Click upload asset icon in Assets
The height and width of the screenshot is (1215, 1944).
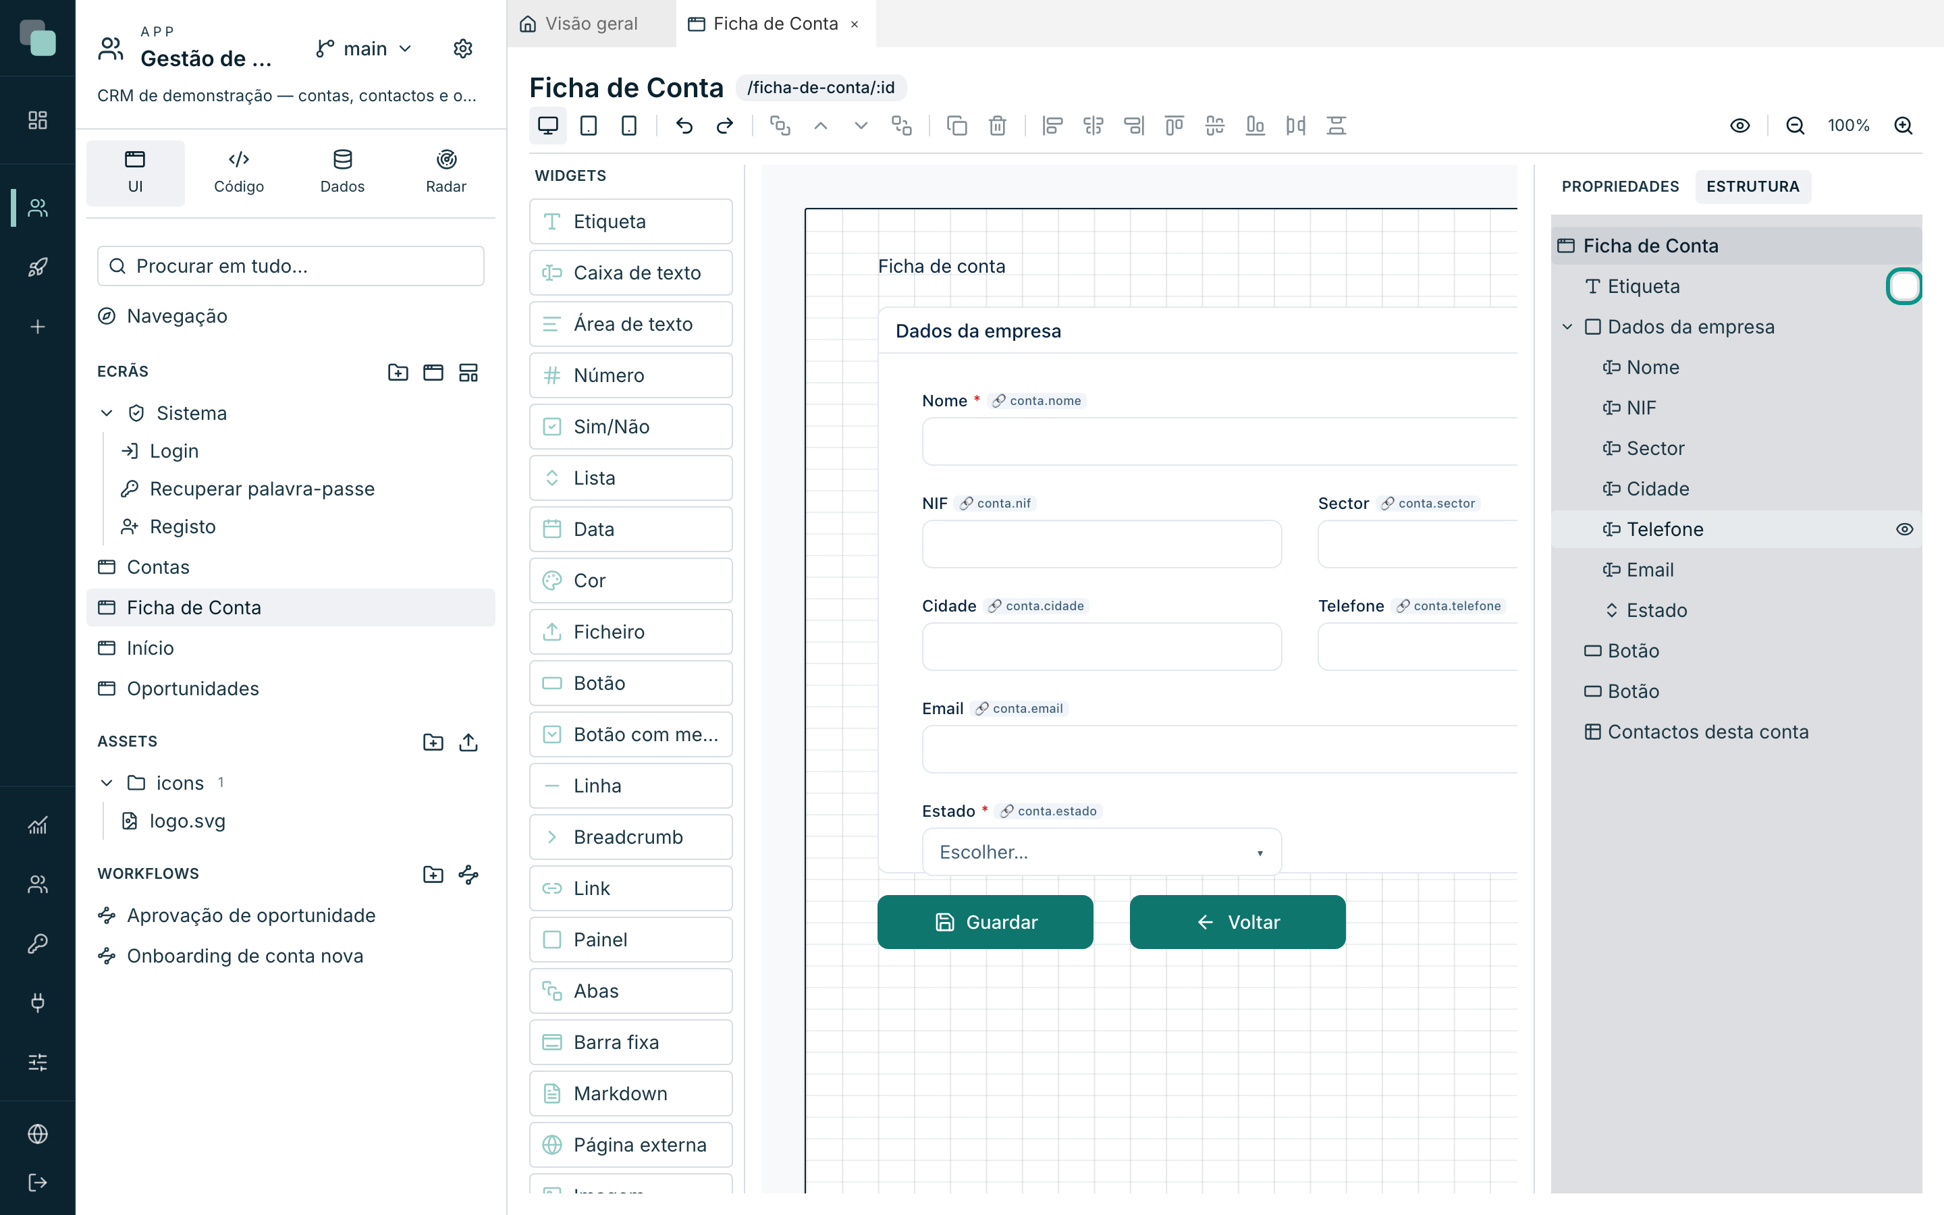click(468, 742)
